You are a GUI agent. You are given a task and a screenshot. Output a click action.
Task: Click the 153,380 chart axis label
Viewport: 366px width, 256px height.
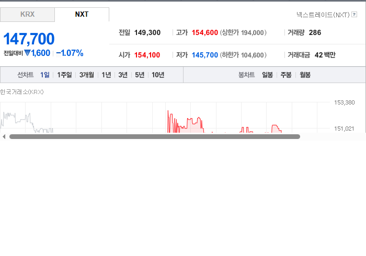(344, 102)
